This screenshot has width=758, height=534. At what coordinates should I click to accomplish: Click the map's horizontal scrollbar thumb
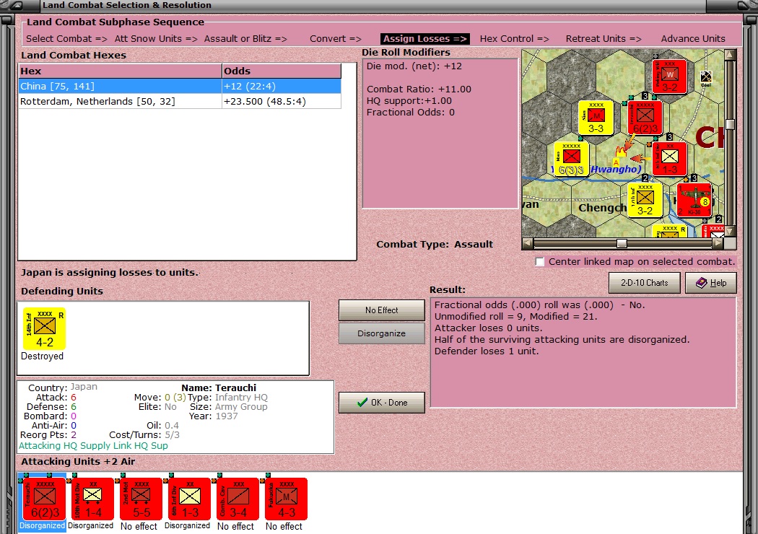[622, 244]
